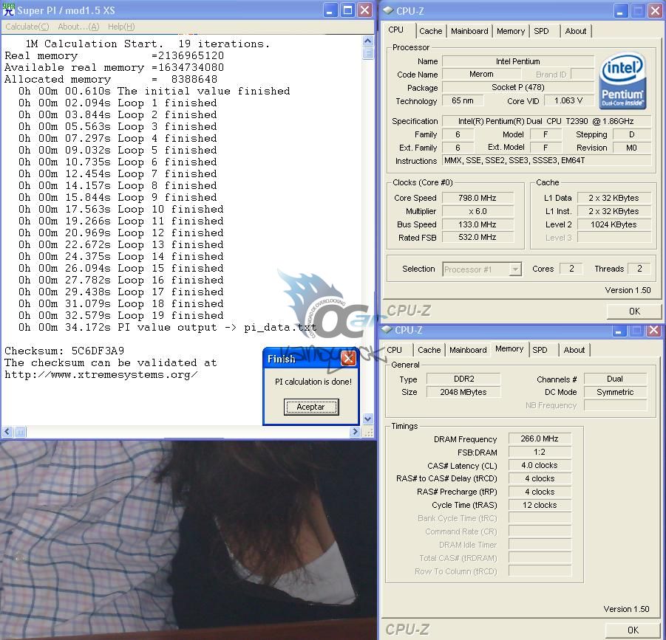Click OK in the upper CPU-Z window
Screen dimensions: 666x640
click(x=633, y=312)
